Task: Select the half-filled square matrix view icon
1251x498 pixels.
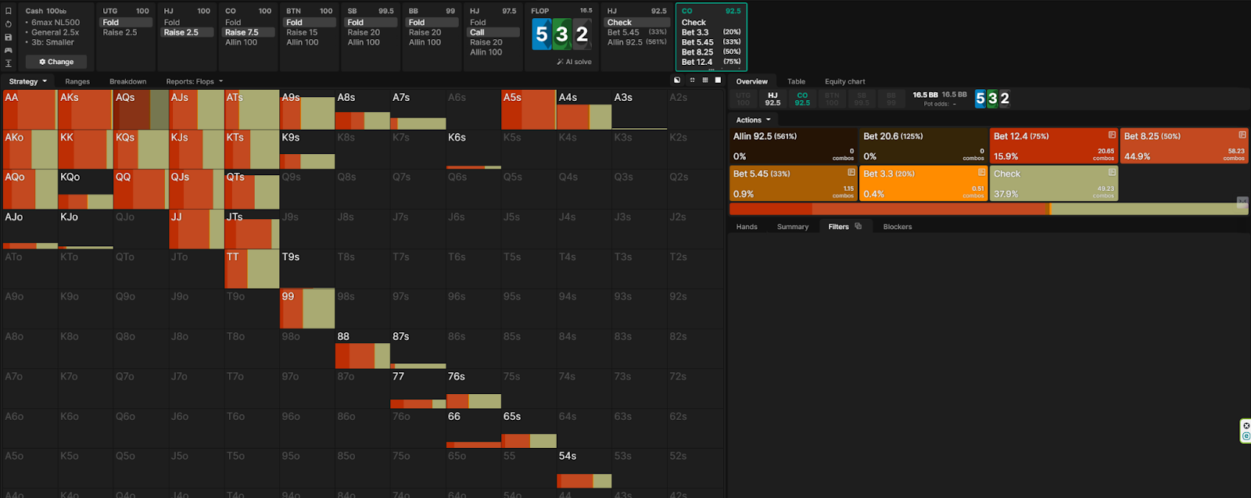Action: click(677, 81)
